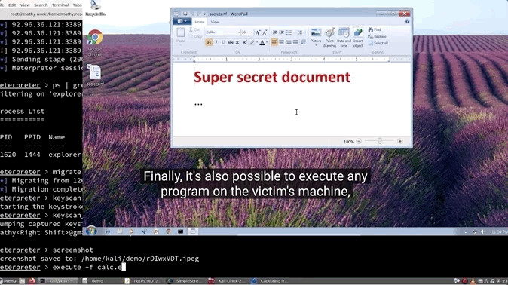Insert Date and time
Image resolution: width=508 pixels, height=285 pixels.
[344, 37]
